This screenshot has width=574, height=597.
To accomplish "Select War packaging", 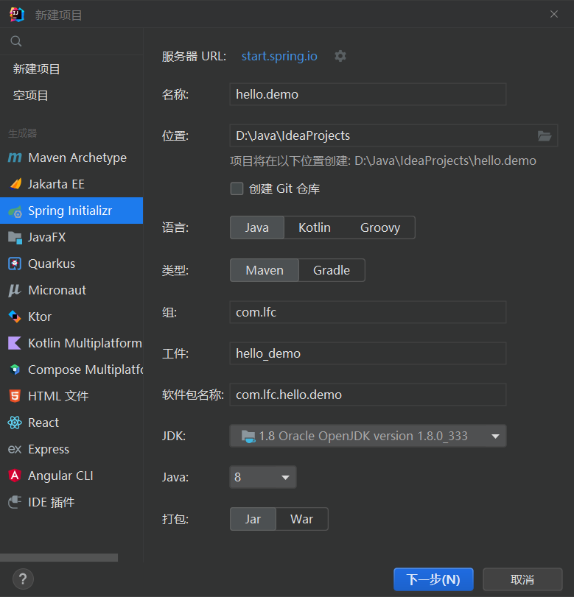I will click(x=302, y=519).
